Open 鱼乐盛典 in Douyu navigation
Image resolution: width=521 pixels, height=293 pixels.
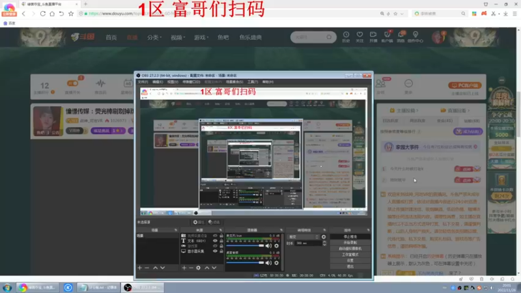pos(251,38)
